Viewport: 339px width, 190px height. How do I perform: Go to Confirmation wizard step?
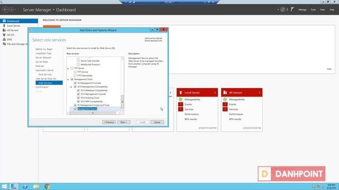42,87
